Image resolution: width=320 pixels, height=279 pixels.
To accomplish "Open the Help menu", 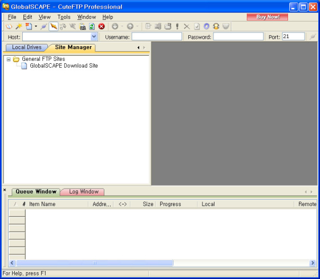I will (108, 17).
